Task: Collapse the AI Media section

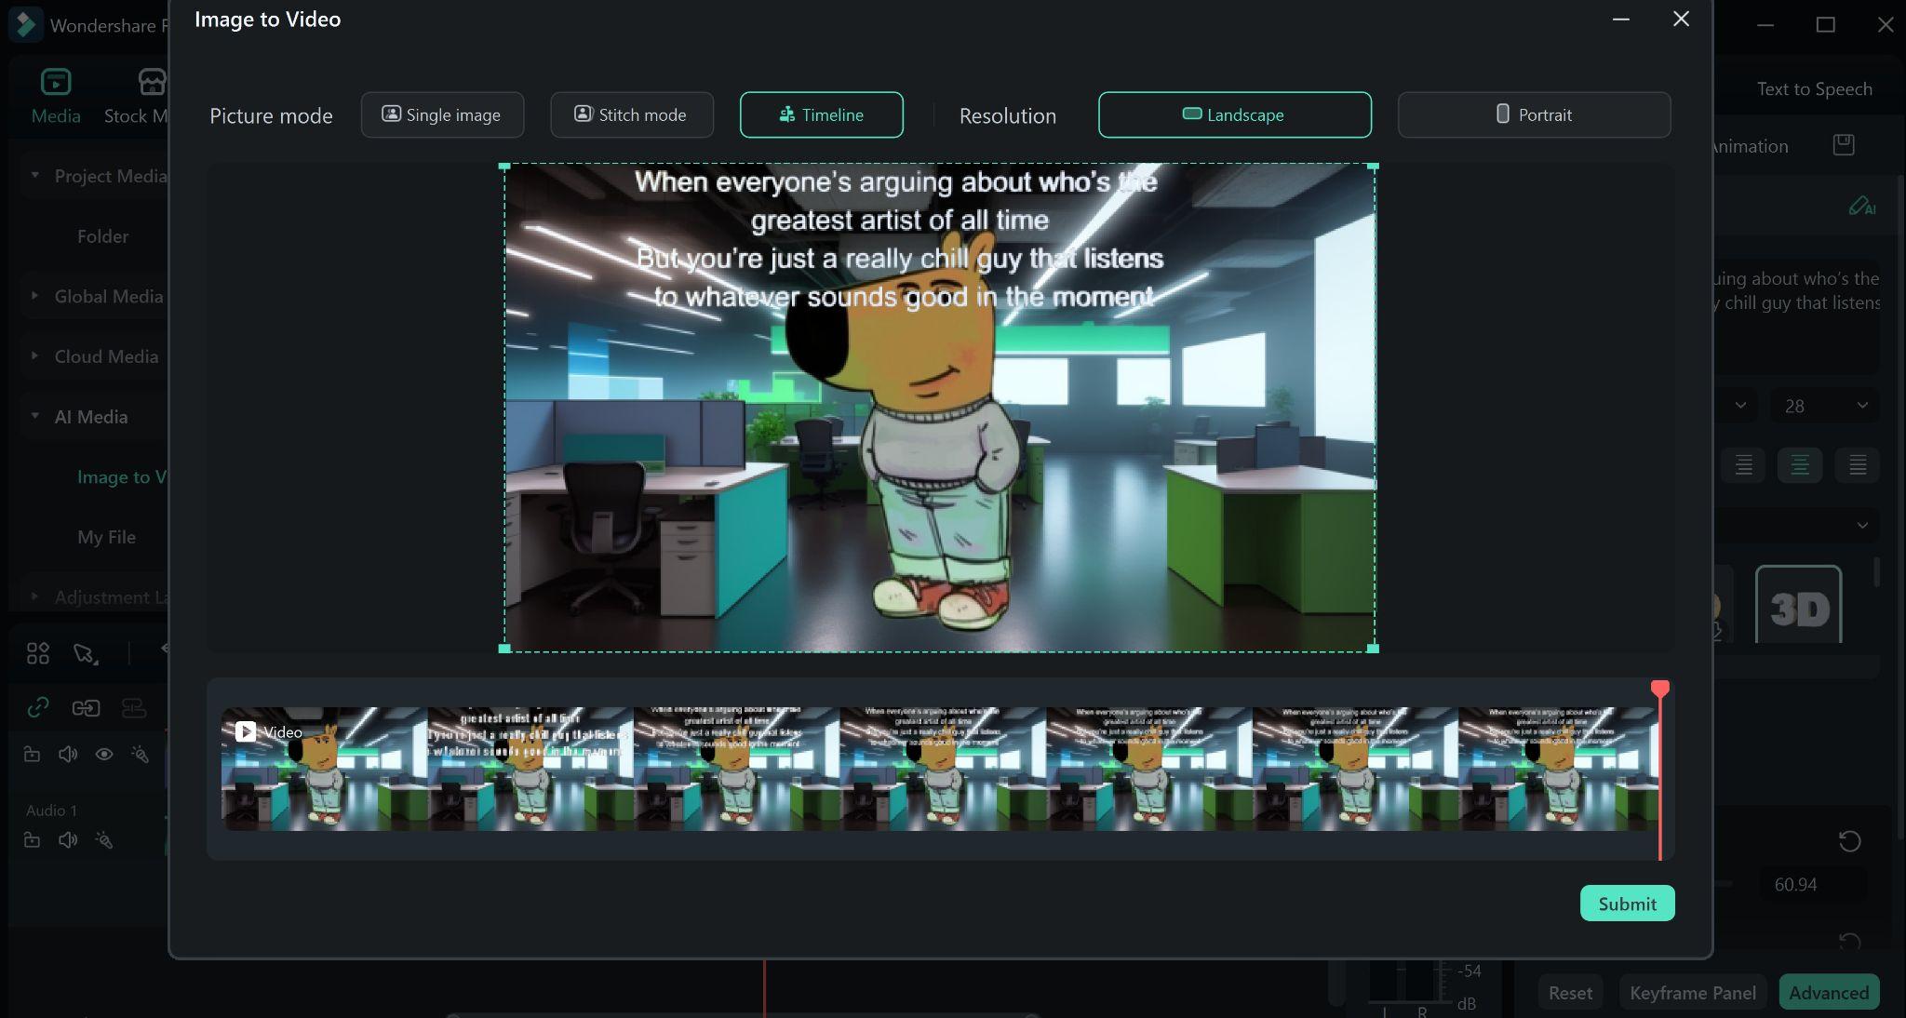Action: [34, 416]
